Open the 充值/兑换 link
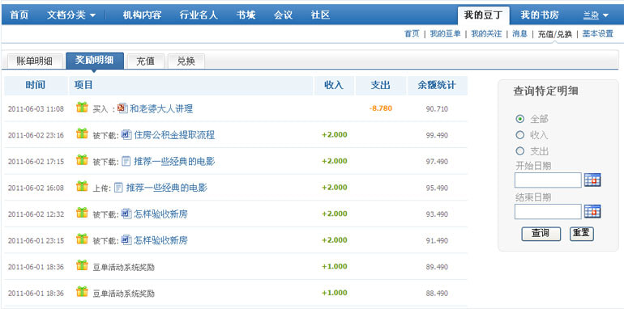Viewport: 624px width, 309px height. click(555, 34)
